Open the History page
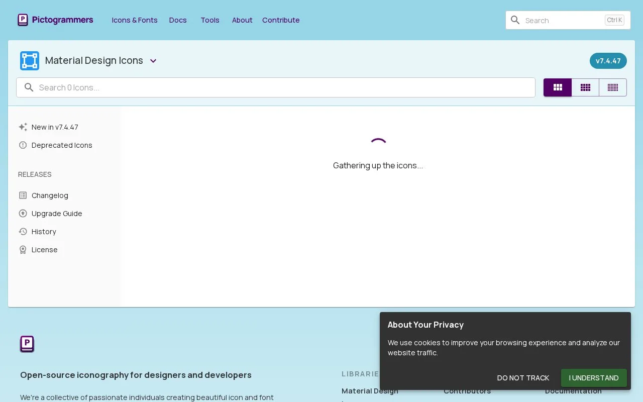This screenshot has width=643, height=402. 44,232
